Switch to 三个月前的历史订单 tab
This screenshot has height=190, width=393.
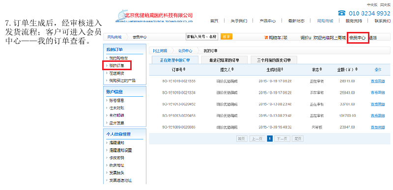click(274, 60)
